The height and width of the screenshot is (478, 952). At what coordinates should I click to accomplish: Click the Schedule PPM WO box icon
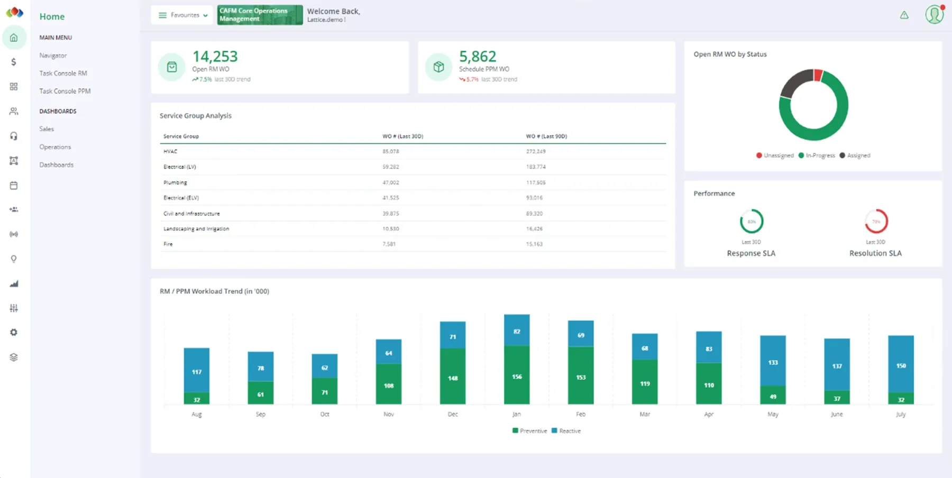click(438, 67)
